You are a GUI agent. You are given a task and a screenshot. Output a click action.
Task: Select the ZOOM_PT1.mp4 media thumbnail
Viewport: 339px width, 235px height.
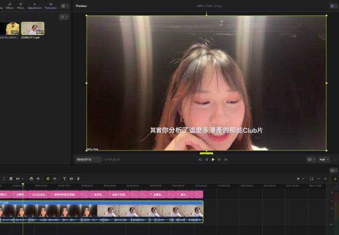(x=33, y=28)
